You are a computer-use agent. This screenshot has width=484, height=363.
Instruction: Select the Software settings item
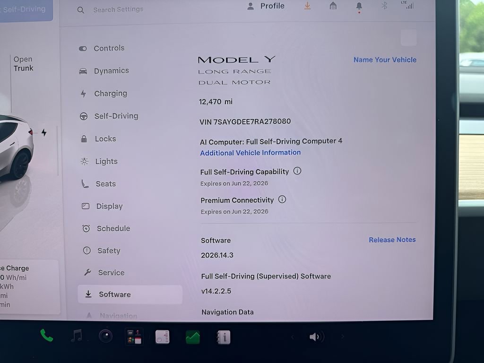point(130,294)
